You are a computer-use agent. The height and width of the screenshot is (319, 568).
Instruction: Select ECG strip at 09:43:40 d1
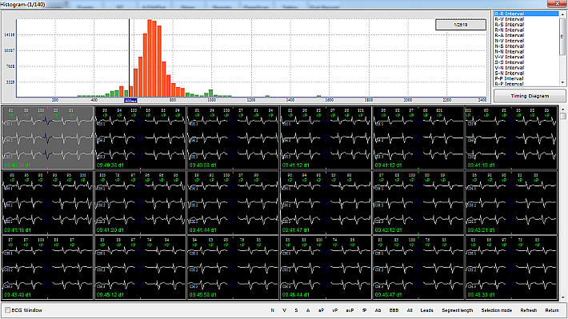click(47, 268)
